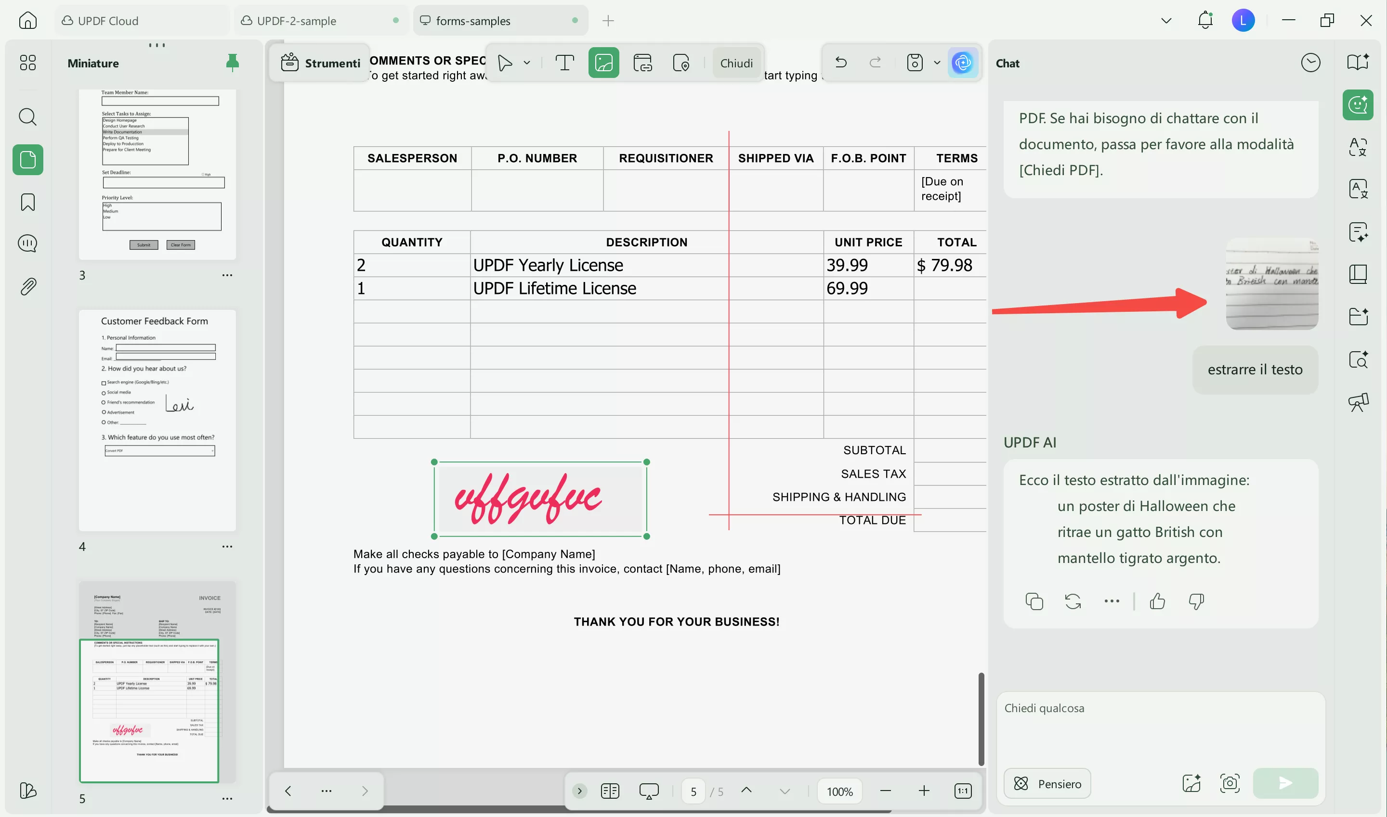This screenshot has width=1387, height=817.
Task: Take a screenshot for chat input
Action: (1230, 783)
